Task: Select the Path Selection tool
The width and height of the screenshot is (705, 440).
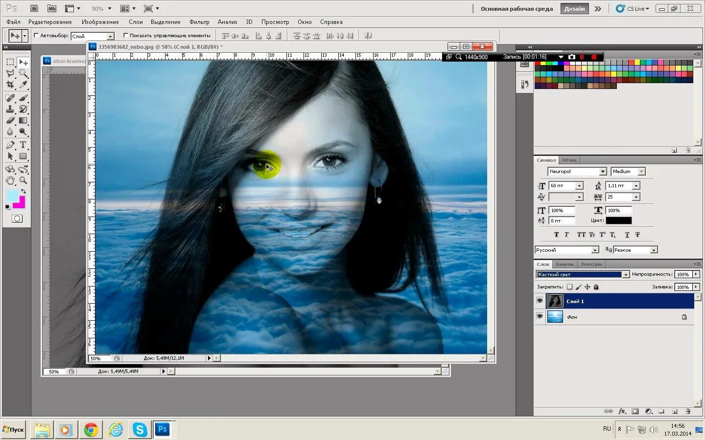Action: (x=10, y=156)
